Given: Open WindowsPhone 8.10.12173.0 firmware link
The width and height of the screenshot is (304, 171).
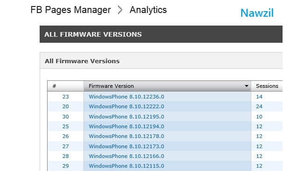Looking at the screenshot, I should pos(126,146).
